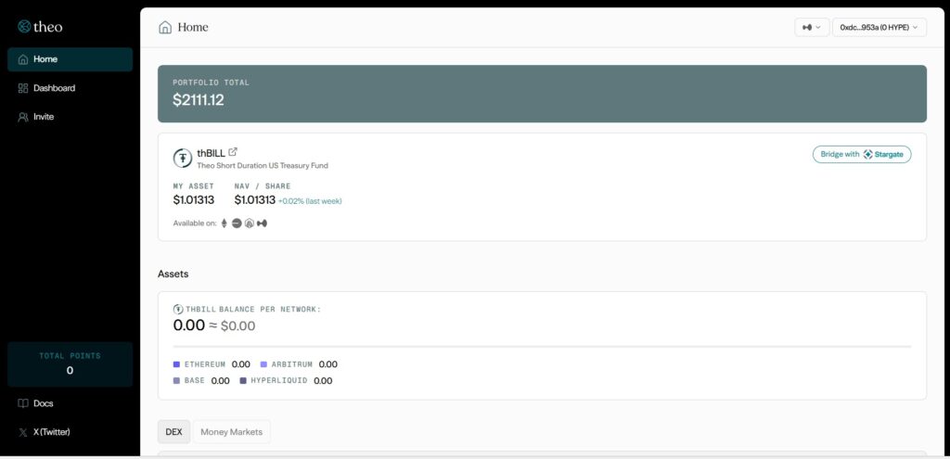
Task: Open Docs using the book icon
Action: coord(23,403)
